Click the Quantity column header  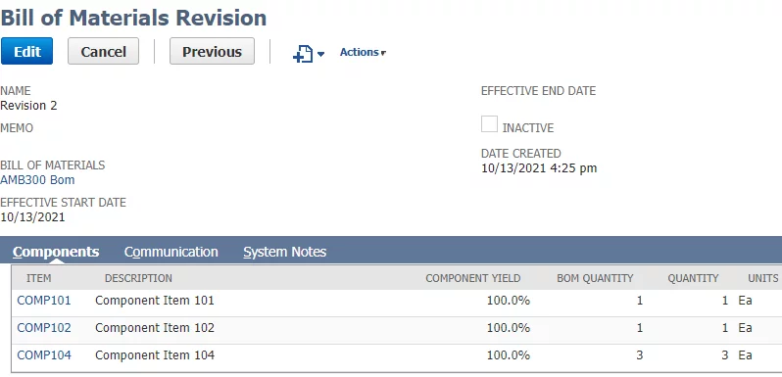pyautogui.click(x=693, y=278)
